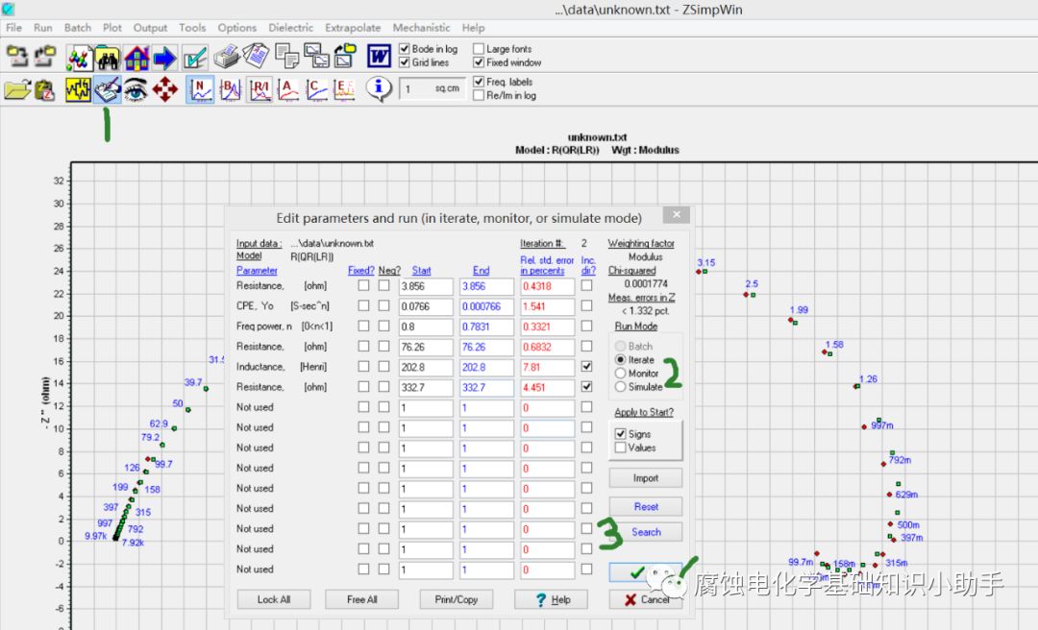Open the Mechanistic menu
The image size is (1038, 630).
tap(421, 28)
